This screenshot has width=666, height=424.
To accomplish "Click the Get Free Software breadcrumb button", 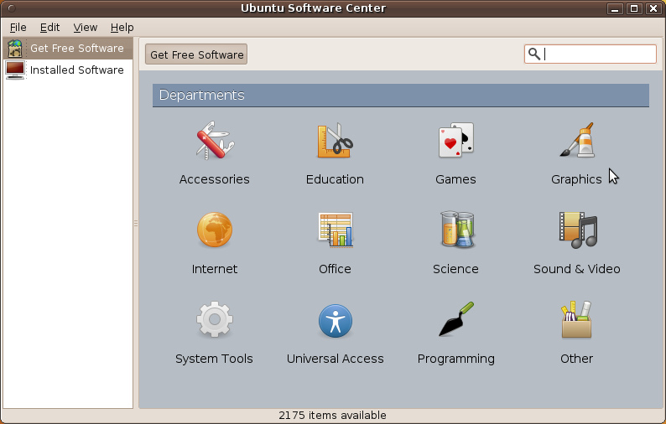I will pos(196,54).
